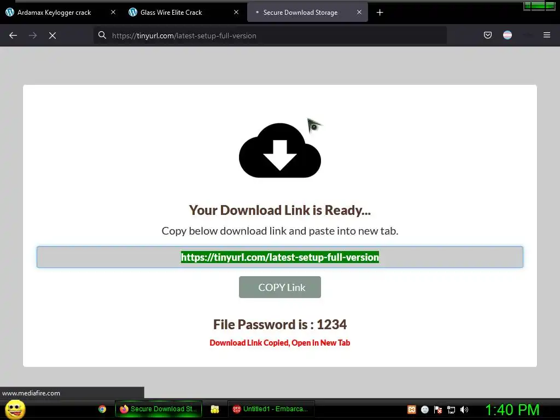Open Firefox account profile icon
The width and height of the screenshot is (560, 420).
point(507,35)
